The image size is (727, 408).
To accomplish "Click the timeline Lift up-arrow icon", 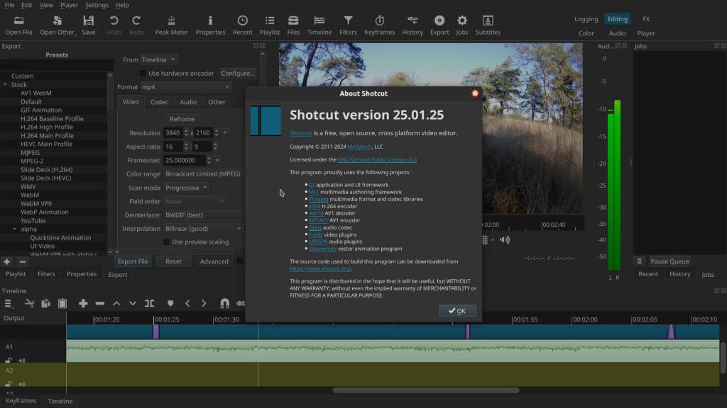I will coord(116,303).
